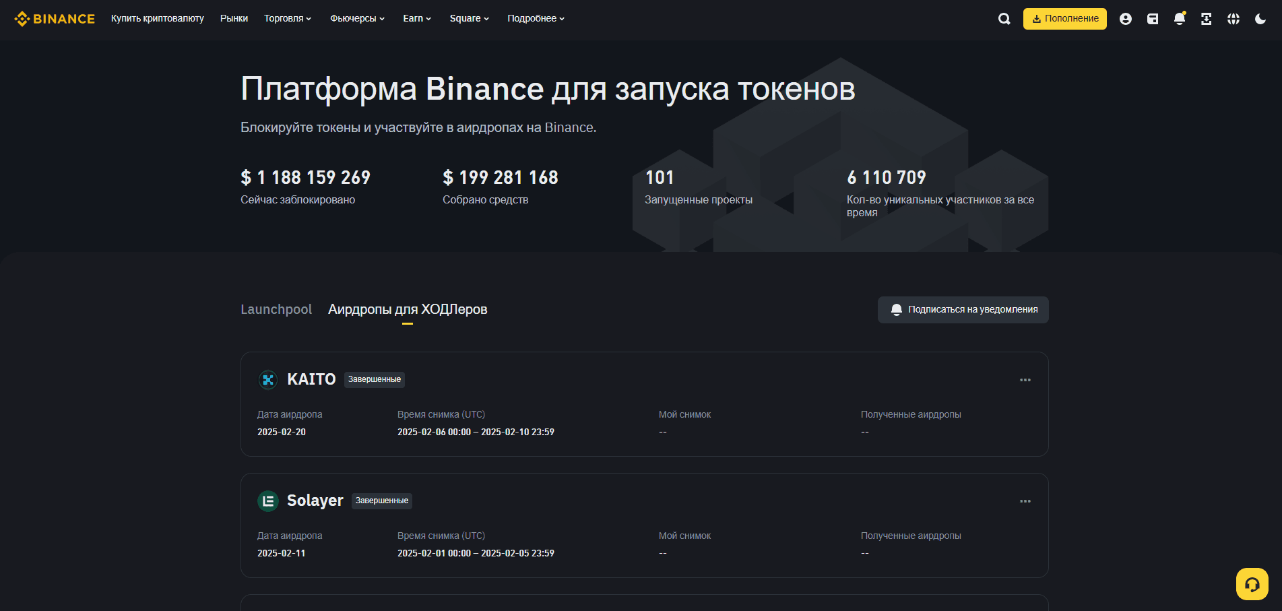1282x611 pixels.
Task: Click the KAITO token logo
Action: click(268, 380)
